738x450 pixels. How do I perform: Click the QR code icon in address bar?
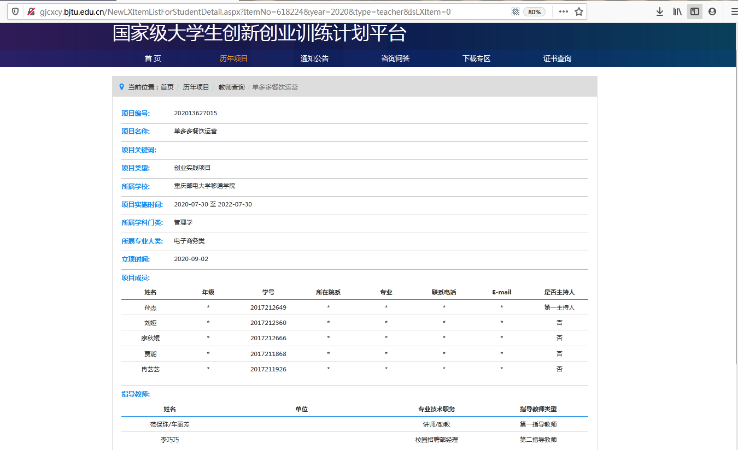tap(515, 11)
